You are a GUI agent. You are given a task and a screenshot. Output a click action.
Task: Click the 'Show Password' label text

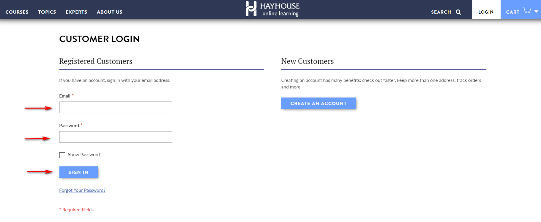coord(84,155)
